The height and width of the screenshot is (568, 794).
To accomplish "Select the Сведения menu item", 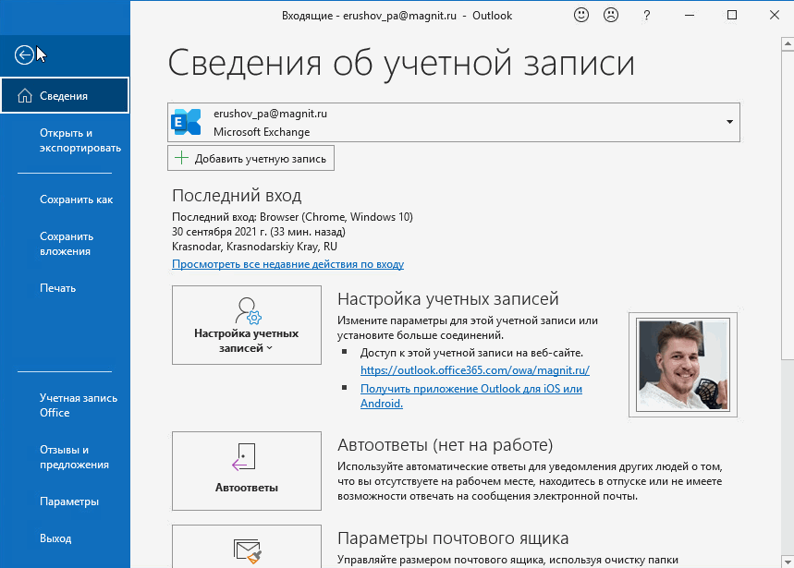I will [65, 96].
